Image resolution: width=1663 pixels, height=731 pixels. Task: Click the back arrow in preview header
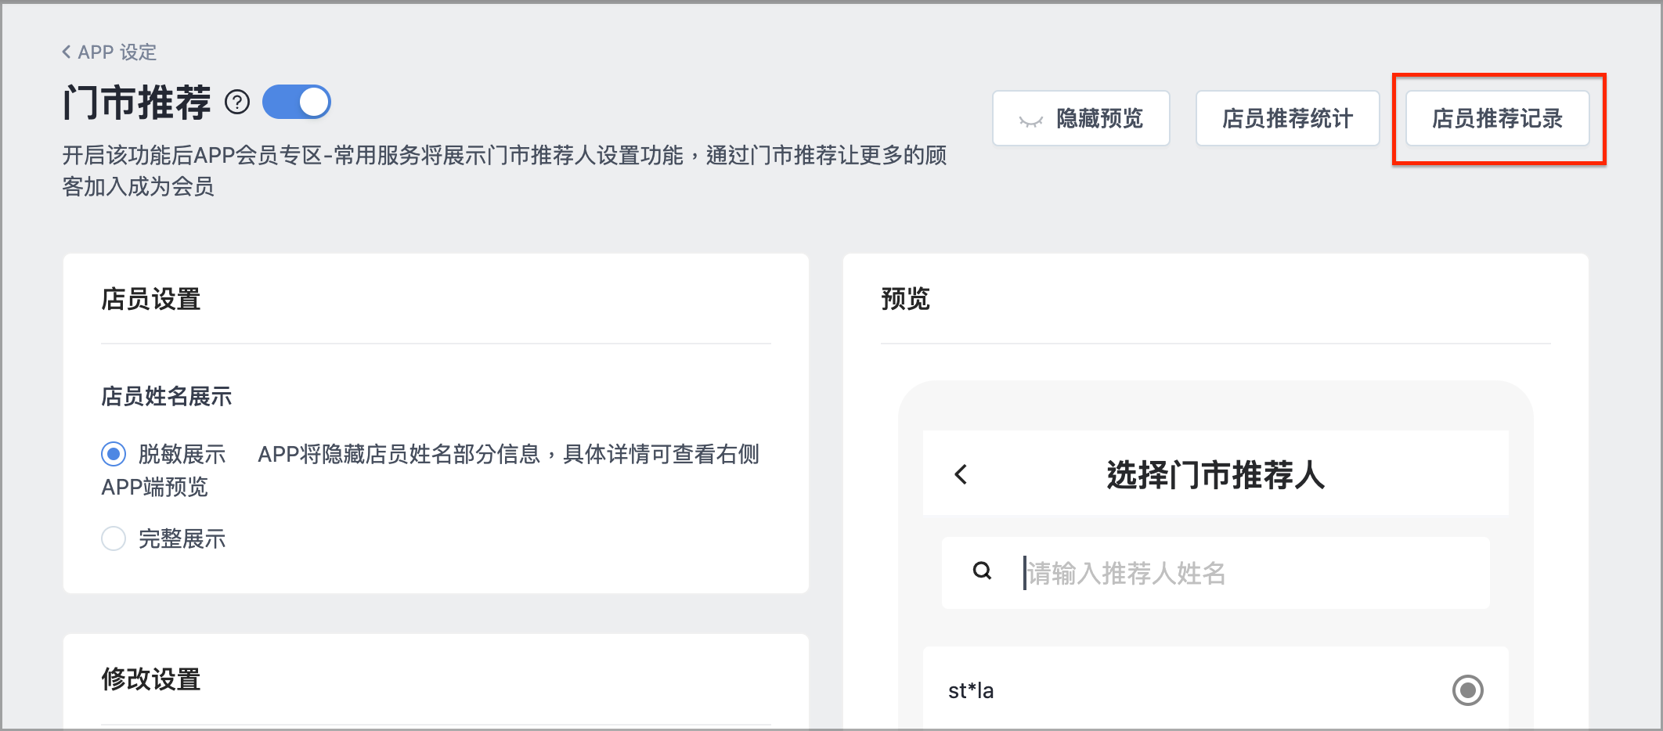961,474
